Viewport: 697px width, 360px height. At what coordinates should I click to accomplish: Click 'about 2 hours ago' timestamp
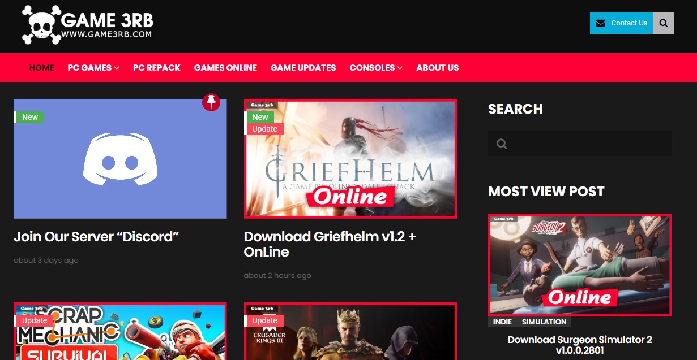[277, 276]
